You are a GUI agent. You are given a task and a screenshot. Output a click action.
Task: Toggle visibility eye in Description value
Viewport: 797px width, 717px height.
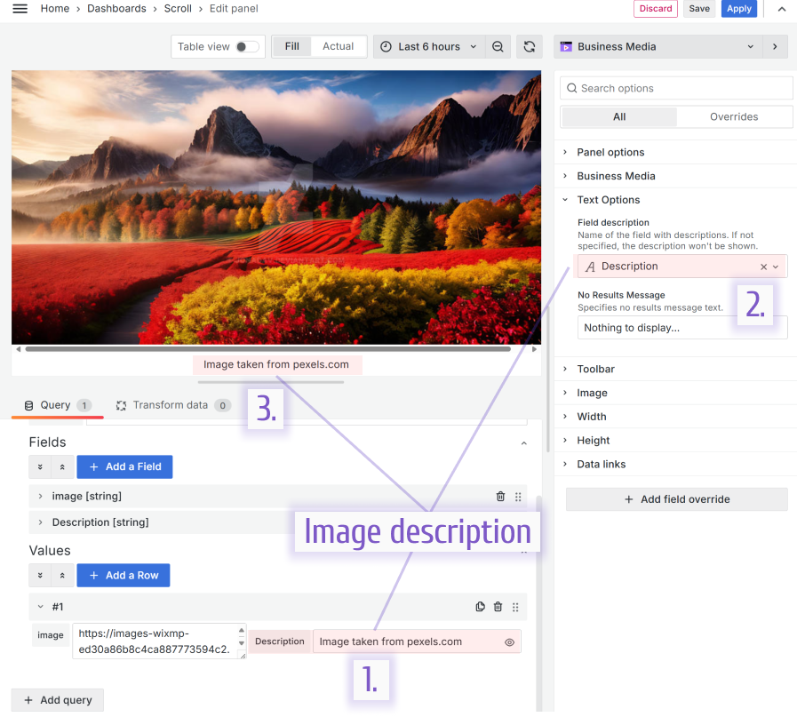[509, 642]
